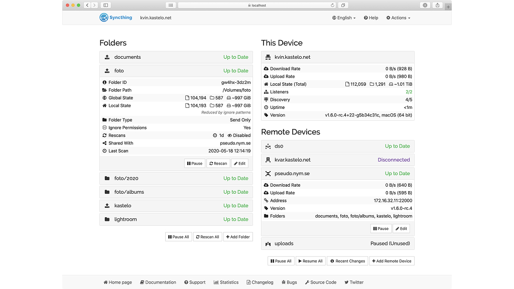
Task: Click the dso remote device identicon
Action: (268, 147)
